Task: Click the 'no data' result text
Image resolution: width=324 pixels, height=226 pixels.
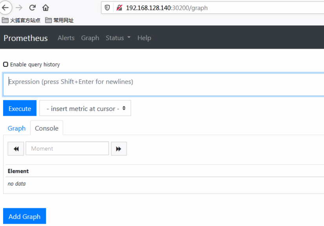Action: click(x=17, y=184)
